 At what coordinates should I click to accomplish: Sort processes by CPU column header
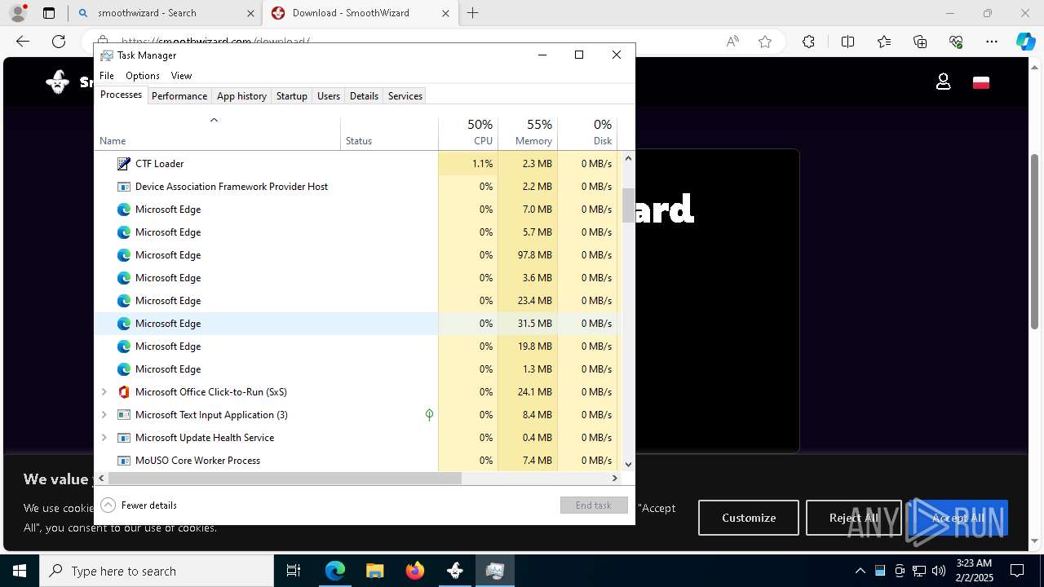coord(468,134)
